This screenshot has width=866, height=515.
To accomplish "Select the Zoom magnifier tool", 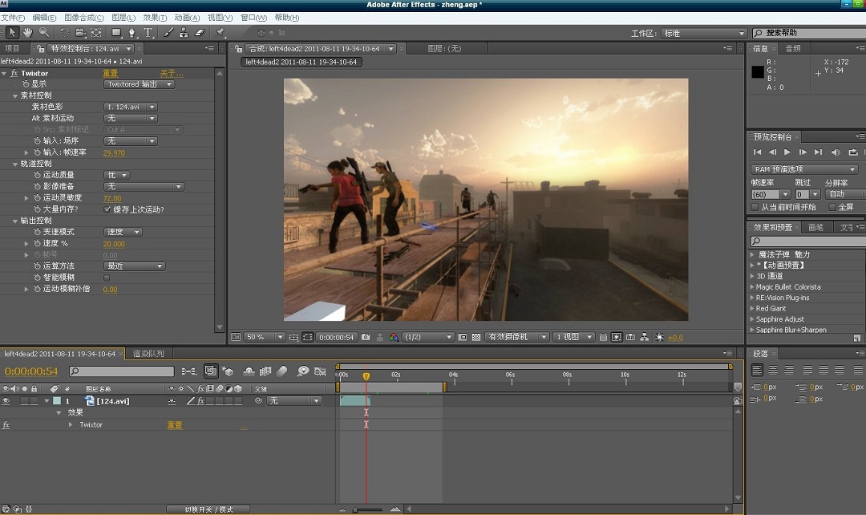I will (x=43, y=33).
